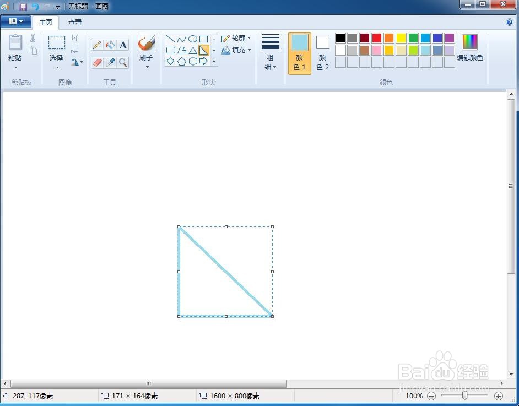Select the Rounded rectangle shape
Viewport: 519px width, 406px height.
[x=170, y=50]
